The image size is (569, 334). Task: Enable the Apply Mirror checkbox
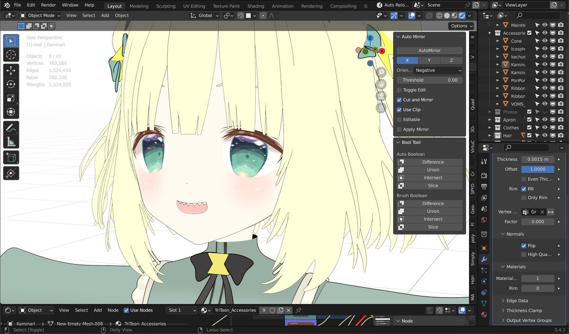pos(399,130)
